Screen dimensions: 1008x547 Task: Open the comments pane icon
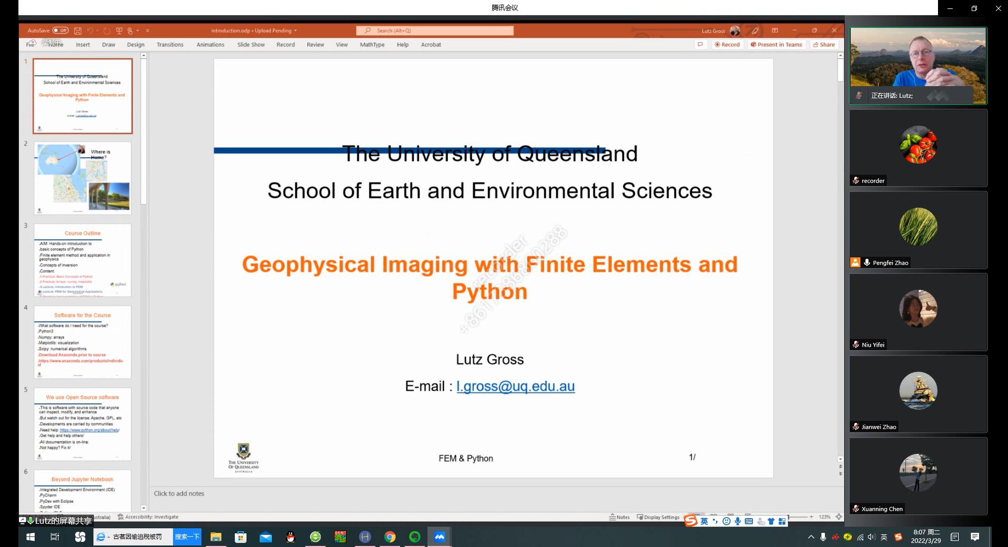click(700, 45)
